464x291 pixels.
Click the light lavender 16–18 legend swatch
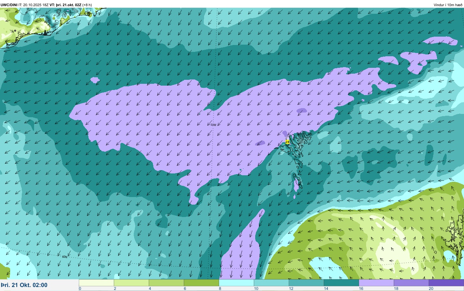tap(376, 283)
